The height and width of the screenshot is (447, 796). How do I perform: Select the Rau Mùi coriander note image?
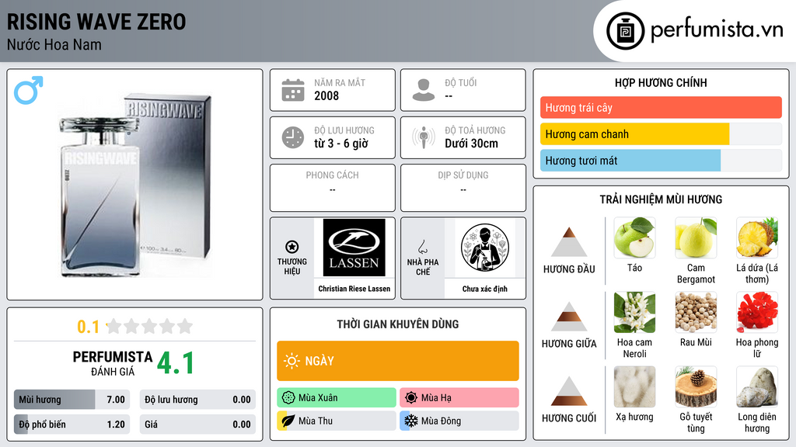[x=696, y=312]
